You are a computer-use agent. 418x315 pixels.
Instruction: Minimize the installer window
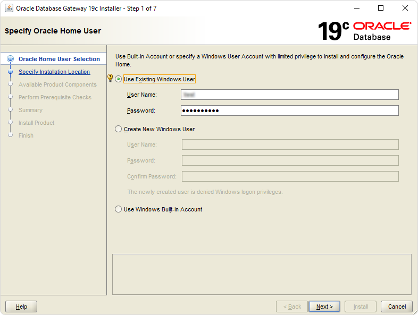(x=357, y=8)
